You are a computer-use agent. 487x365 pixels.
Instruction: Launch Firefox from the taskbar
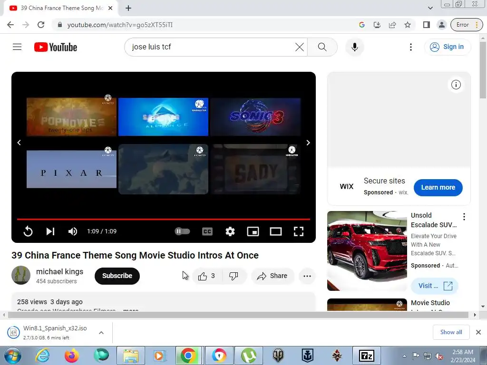click(x=72, y=355)
